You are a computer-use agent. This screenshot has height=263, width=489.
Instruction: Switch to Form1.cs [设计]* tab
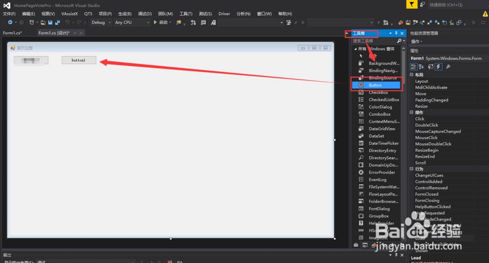coord(54,33)
